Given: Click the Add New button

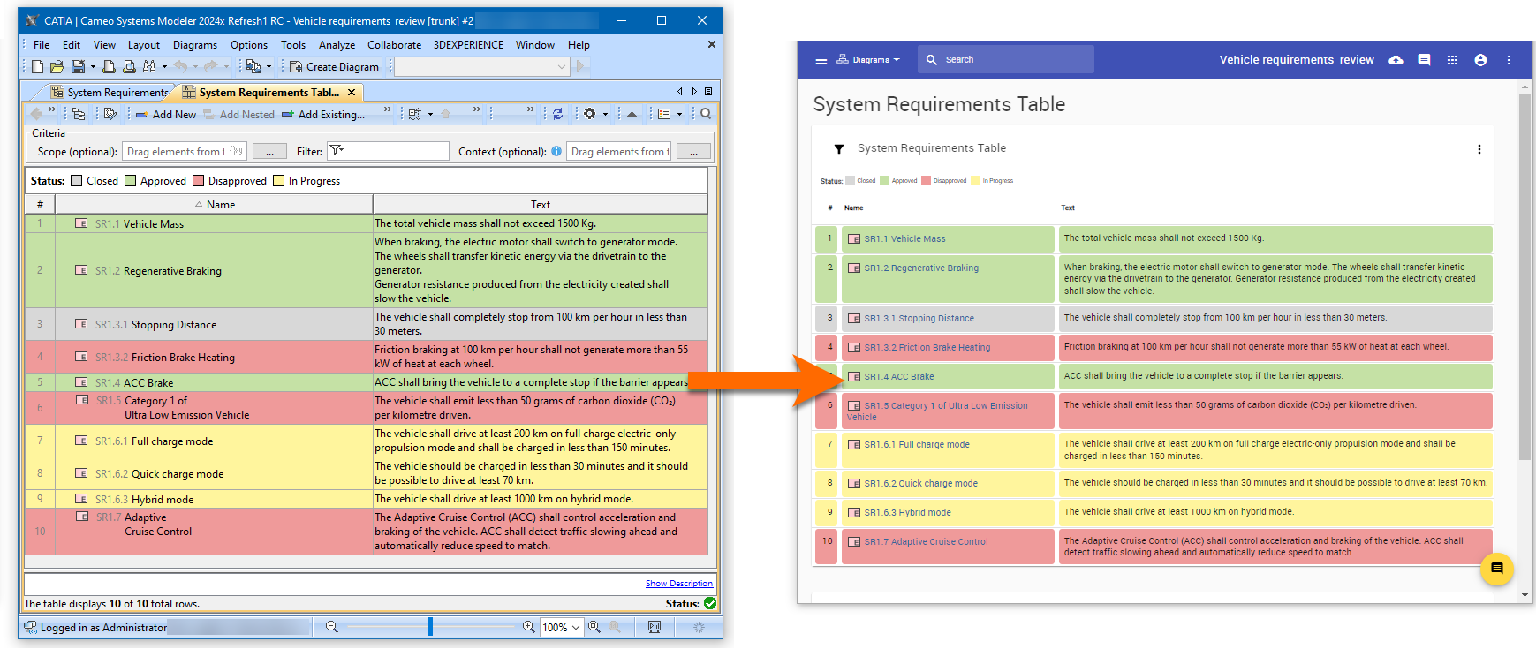Looking at the screenshot, I should 166,115.
